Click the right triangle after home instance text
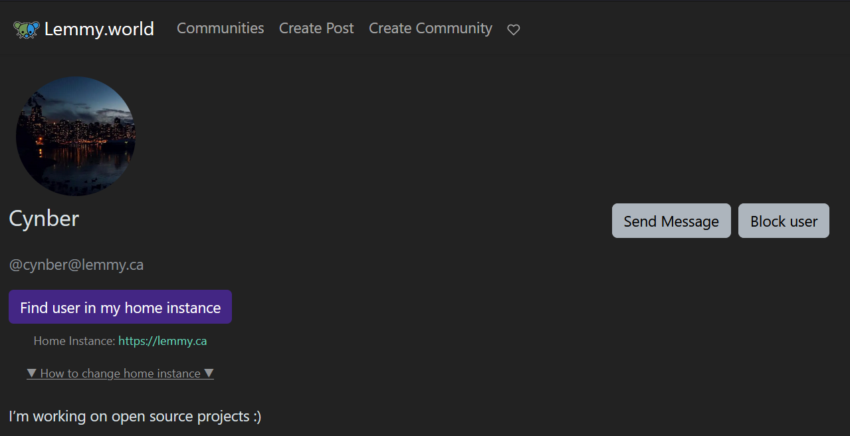This screenshot has width=850, height=436. 209,374
